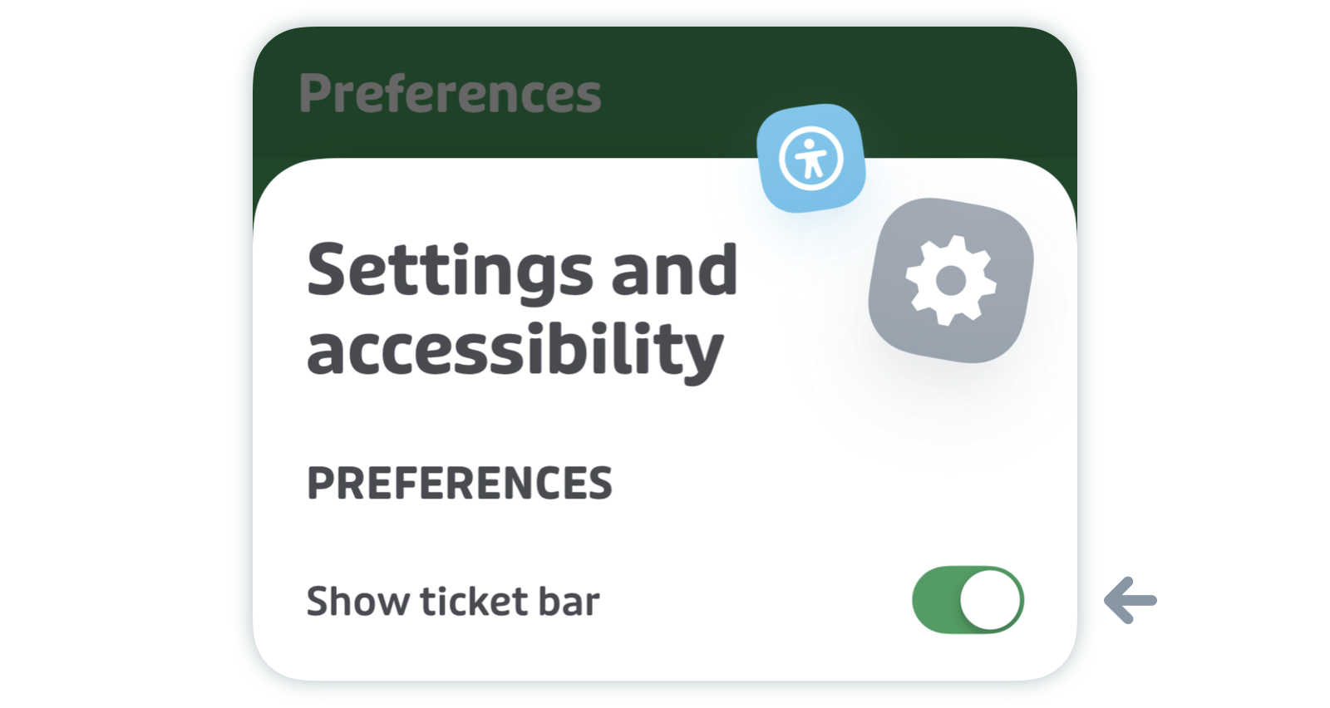
Task: Click the dark green header bar
Action: click(665, 92)
